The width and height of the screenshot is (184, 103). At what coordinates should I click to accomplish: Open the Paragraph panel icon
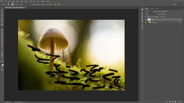point(142,28)
